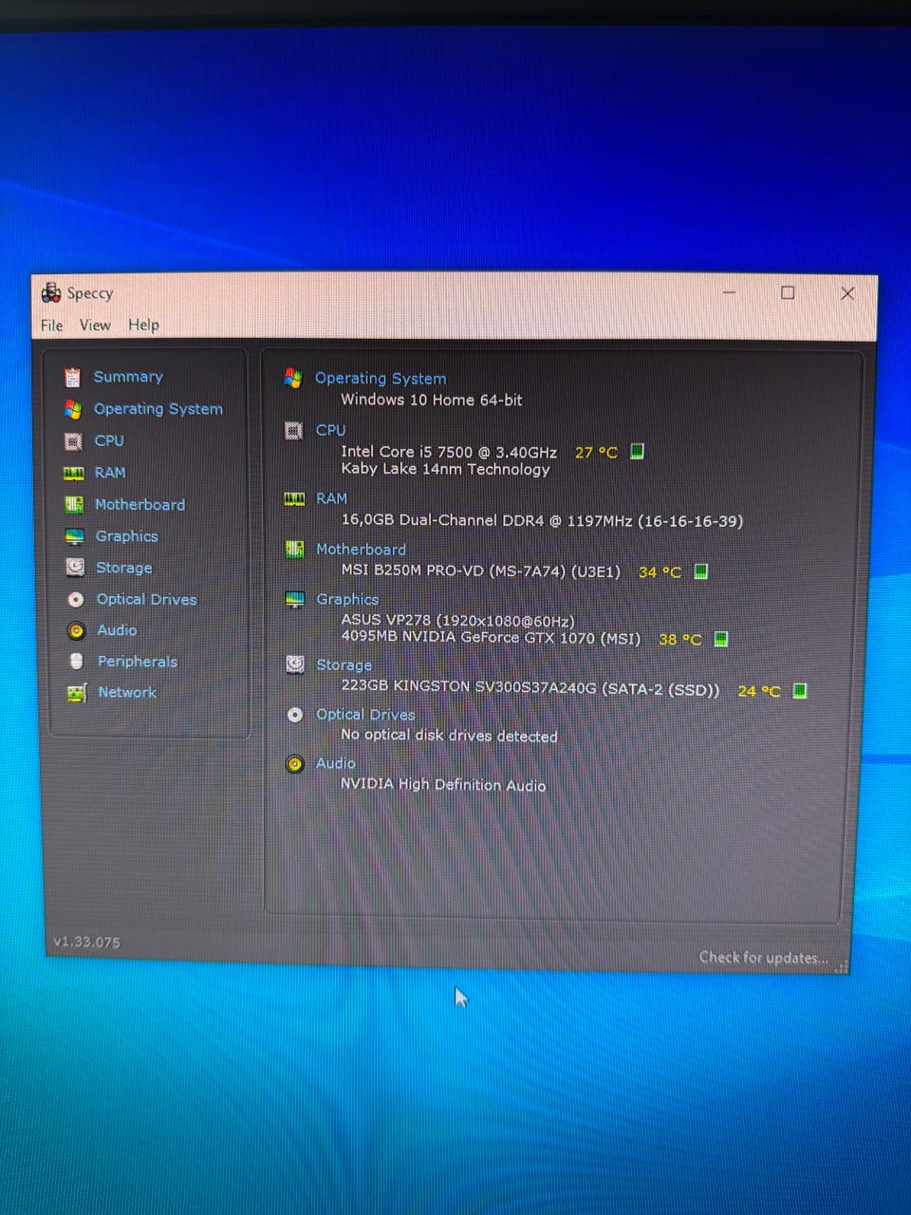The image size is (911, 1215).
Task: Click the SSD temperature indicator beside 24 °C
Action: 799,690
